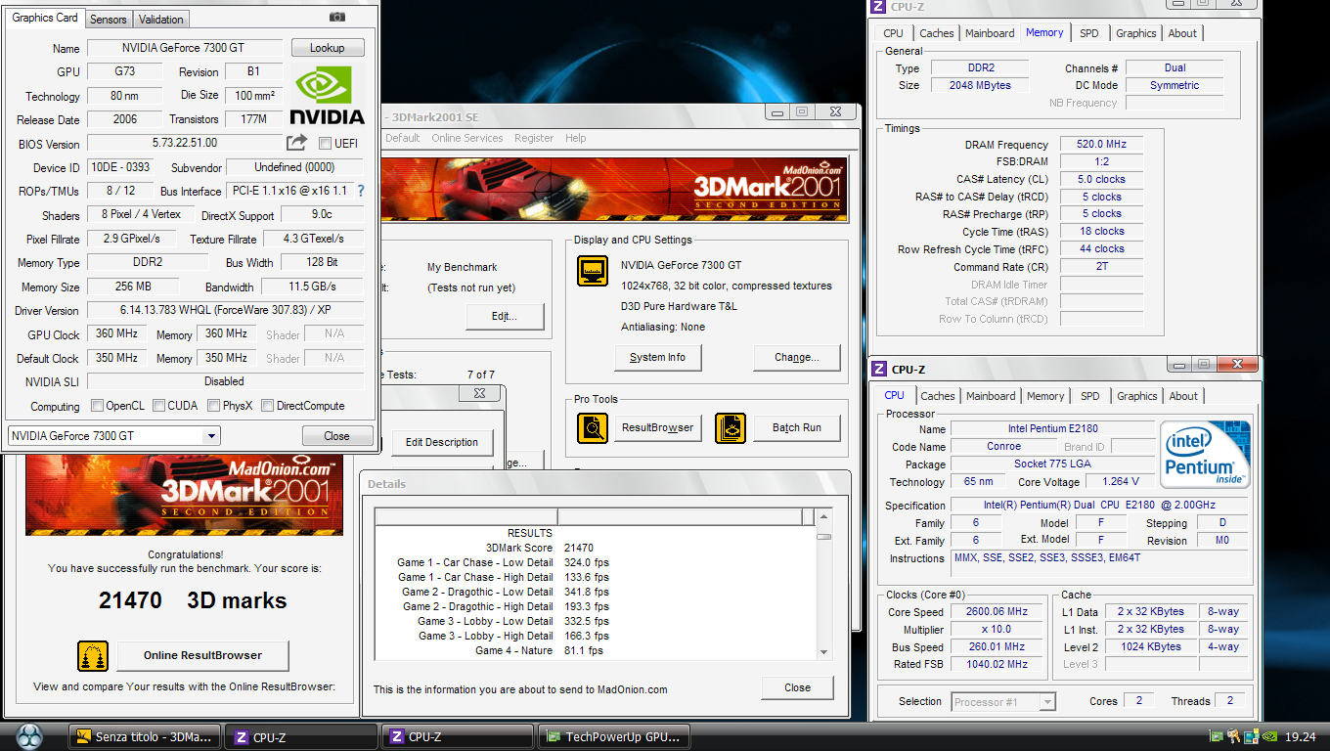Toggle the OpenCL checkbox
This screenshot has width=1330, height=751.
coord(97,405)
